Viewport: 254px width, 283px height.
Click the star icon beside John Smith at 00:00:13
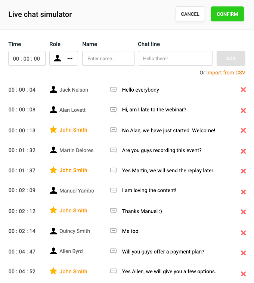pos(53,130)
